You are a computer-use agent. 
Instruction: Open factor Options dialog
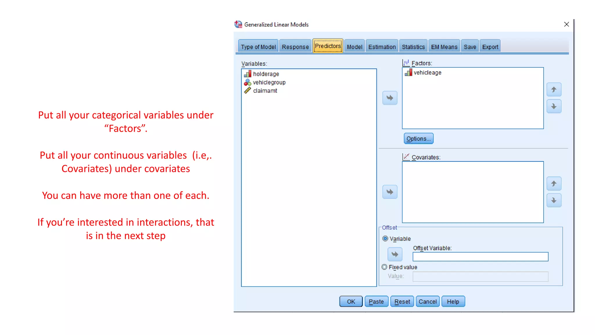(418, 139)
